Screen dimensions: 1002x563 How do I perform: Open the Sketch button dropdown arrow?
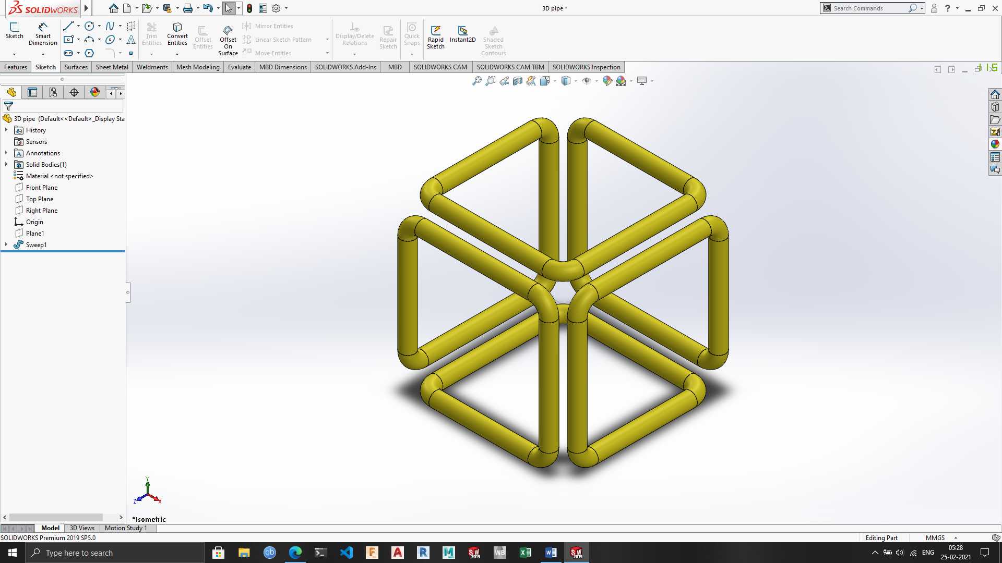14,54
